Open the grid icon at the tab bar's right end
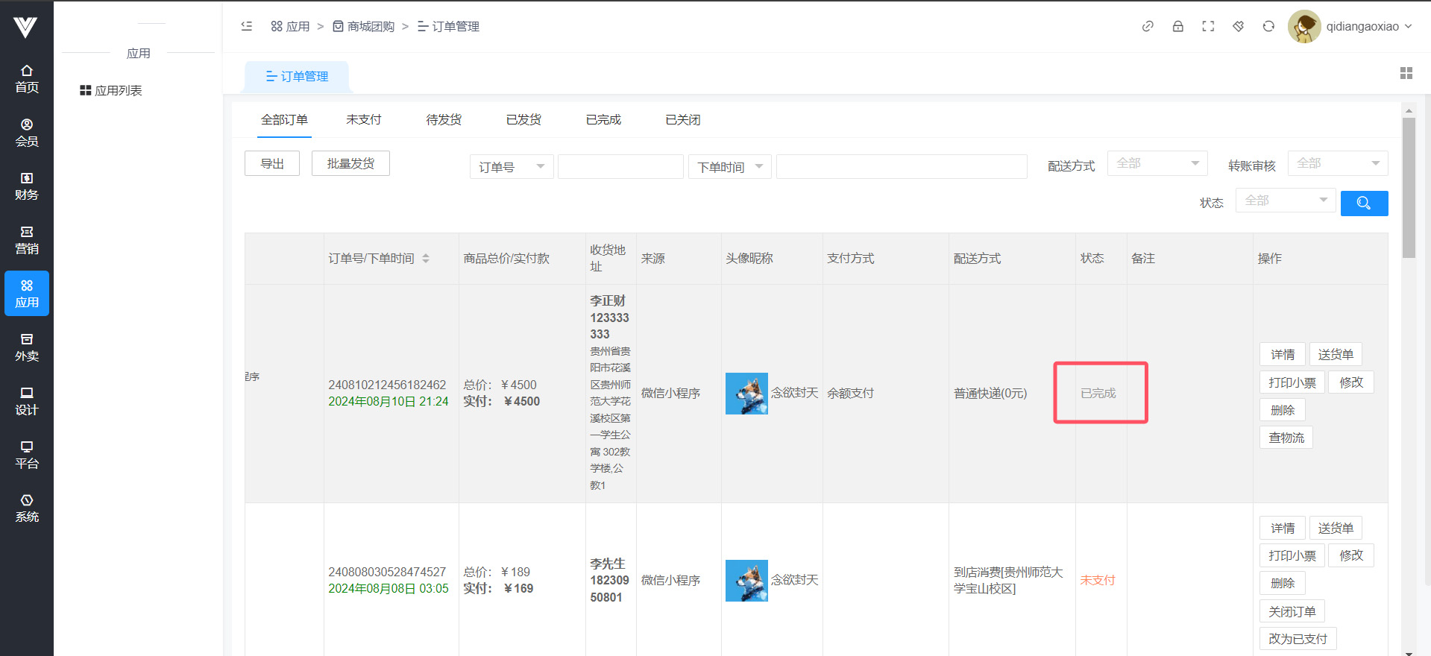The image size is (1431, 656). 1406,73
